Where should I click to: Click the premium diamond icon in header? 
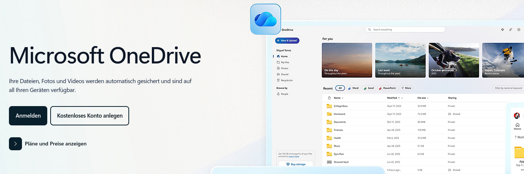click(502, 30)
